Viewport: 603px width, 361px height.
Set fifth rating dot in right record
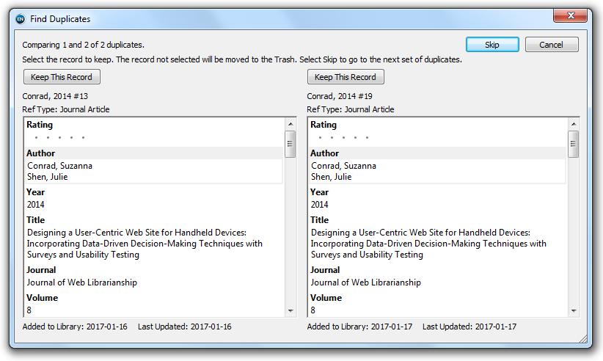pos(367,138)
